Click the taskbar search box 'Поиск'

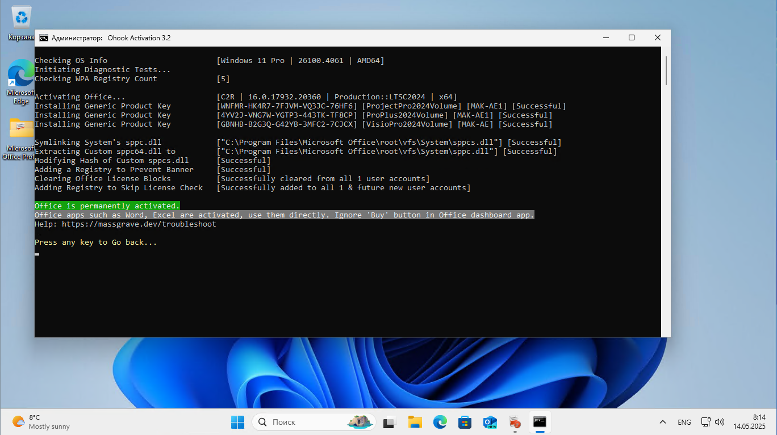click(x=314, y=422)
